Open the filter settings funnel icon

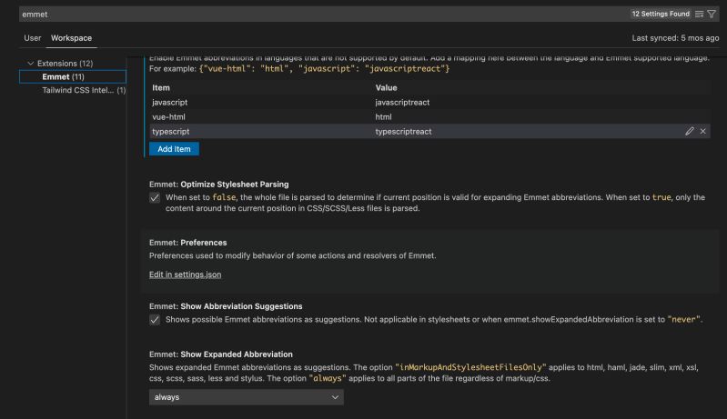(712, 15)
